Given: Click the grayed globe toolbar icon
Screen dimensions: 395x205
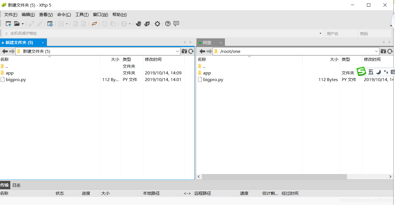Looking at the screenshot, I should coord(124,24).
